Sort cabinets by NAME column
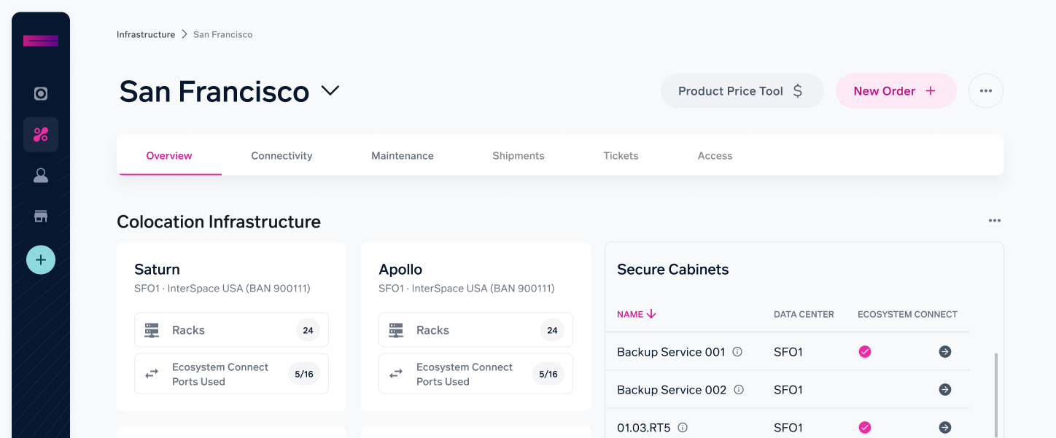The height and width of the screenshot is (438, 1056). click(x=637, y=314)
